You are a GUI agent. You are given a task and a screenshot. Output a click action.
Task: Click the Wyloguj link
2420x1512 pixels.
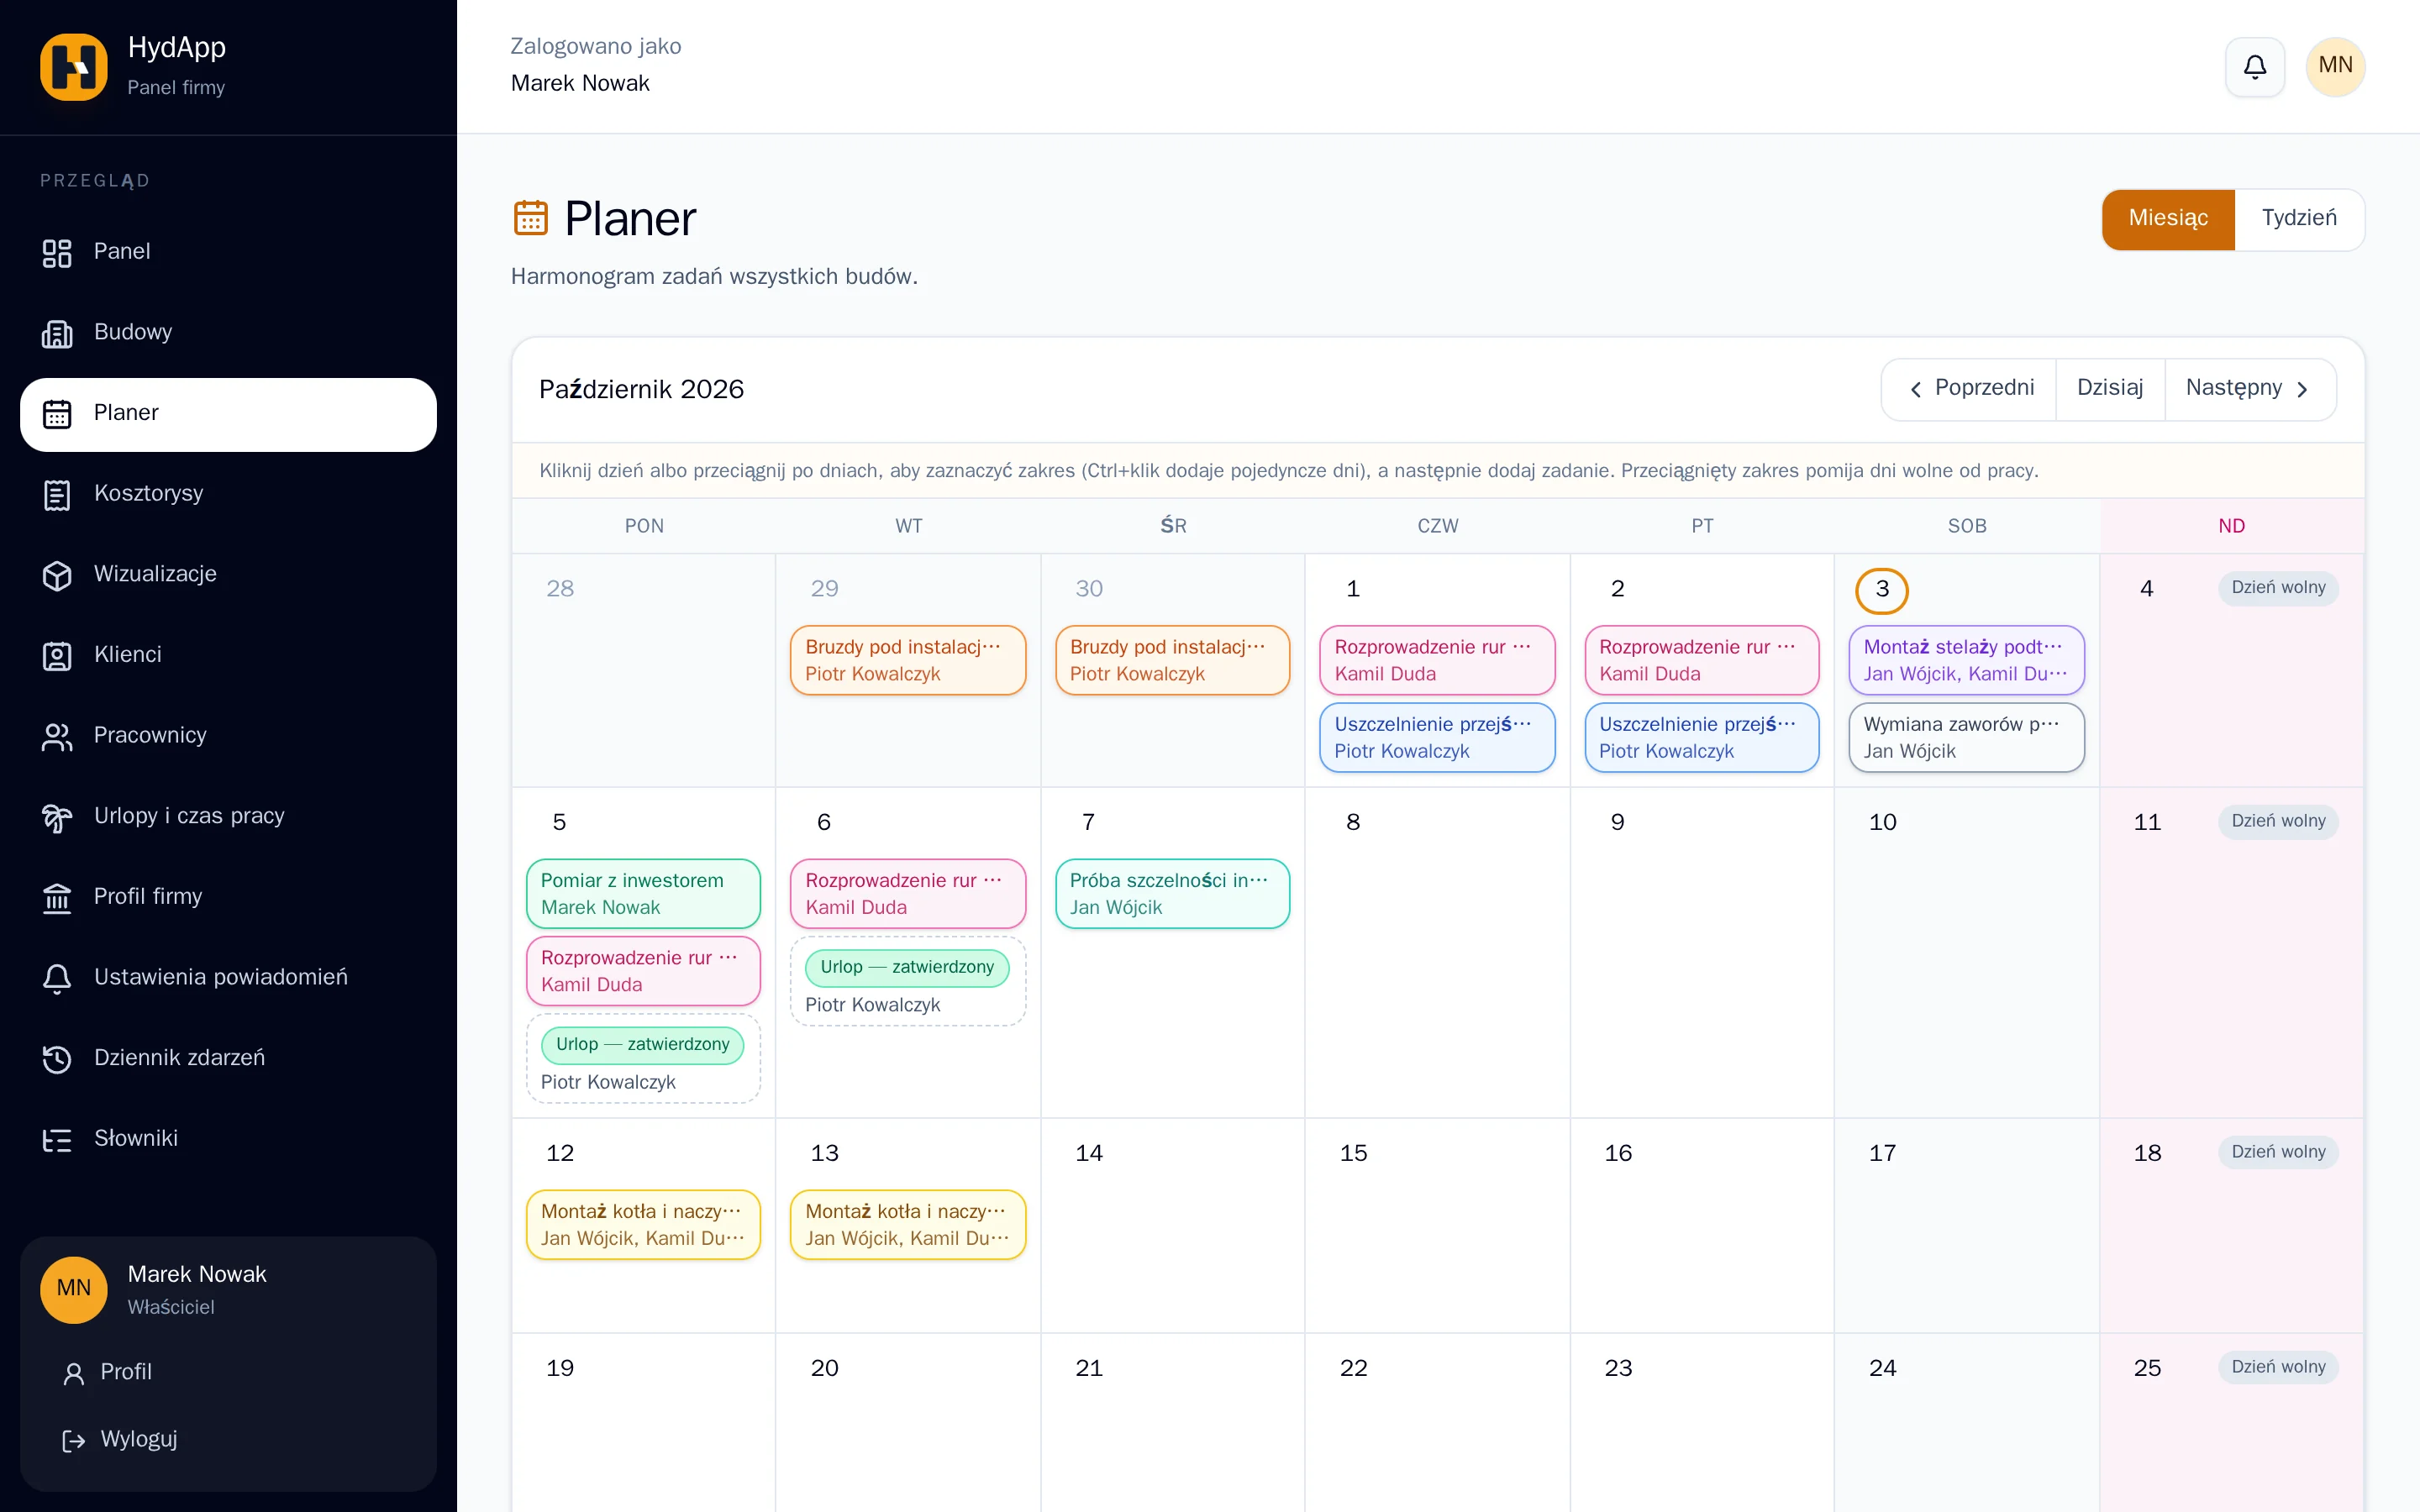point(138,1440)
